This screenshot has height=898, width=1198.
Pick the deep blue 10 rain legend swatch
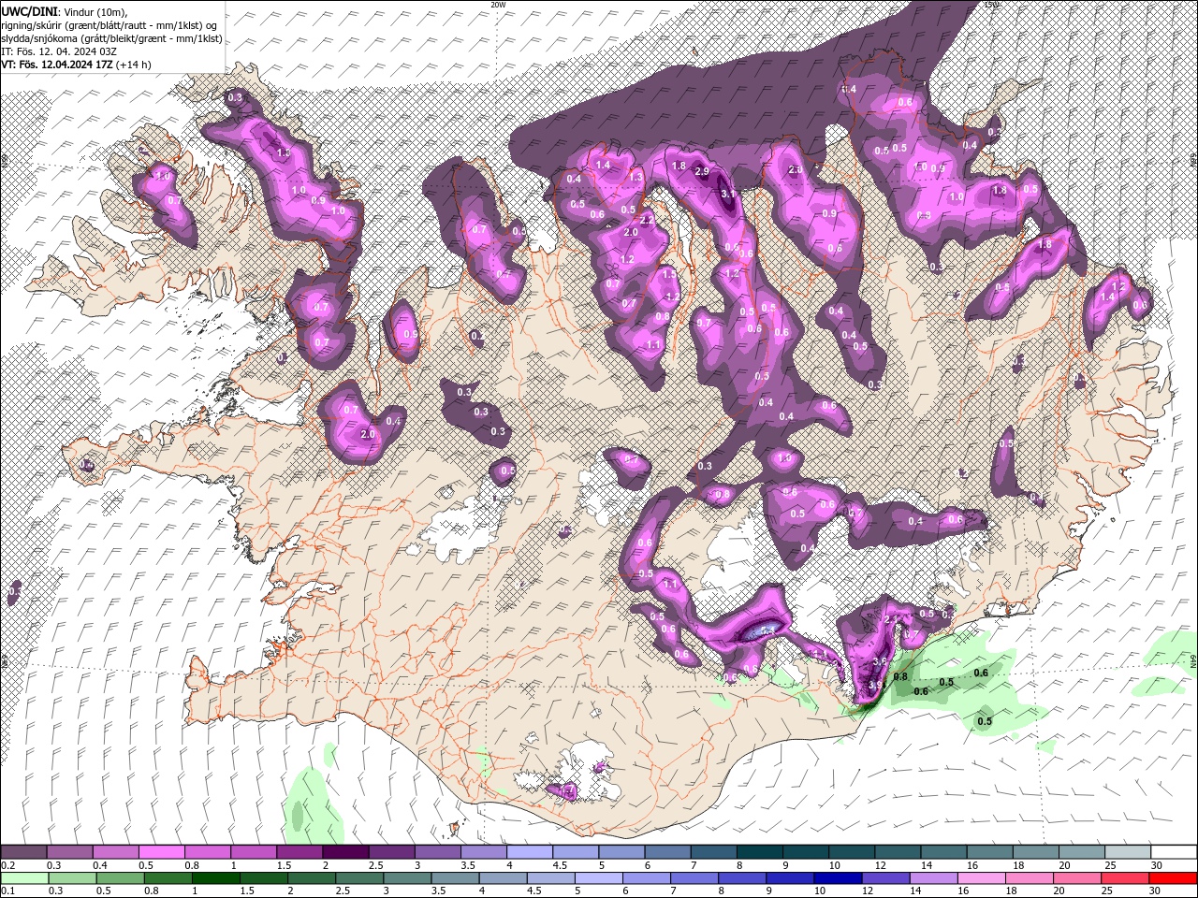click(x=838, y=878)
